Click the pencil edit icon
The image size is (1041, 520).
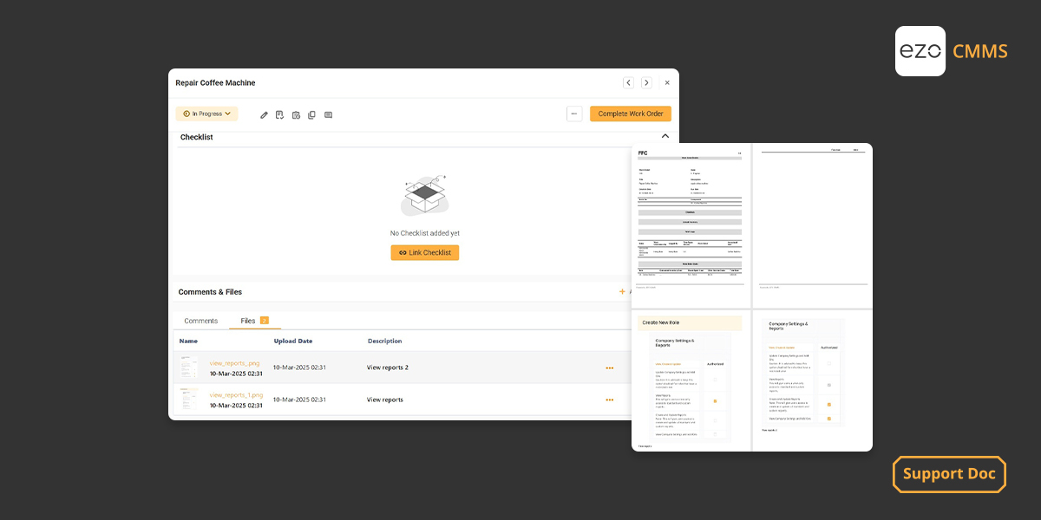point(265,114)
